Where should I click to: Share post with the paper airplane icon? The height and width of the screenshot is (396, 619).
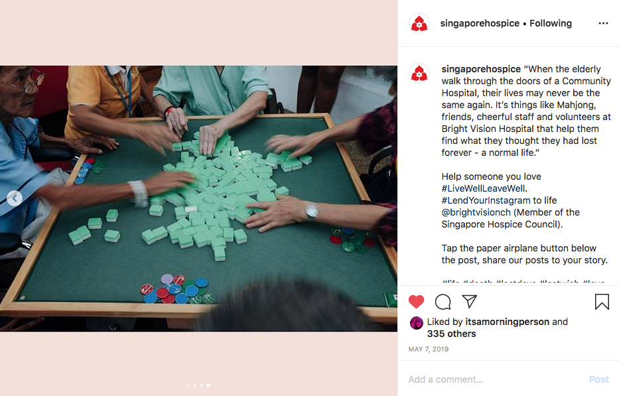469,301
